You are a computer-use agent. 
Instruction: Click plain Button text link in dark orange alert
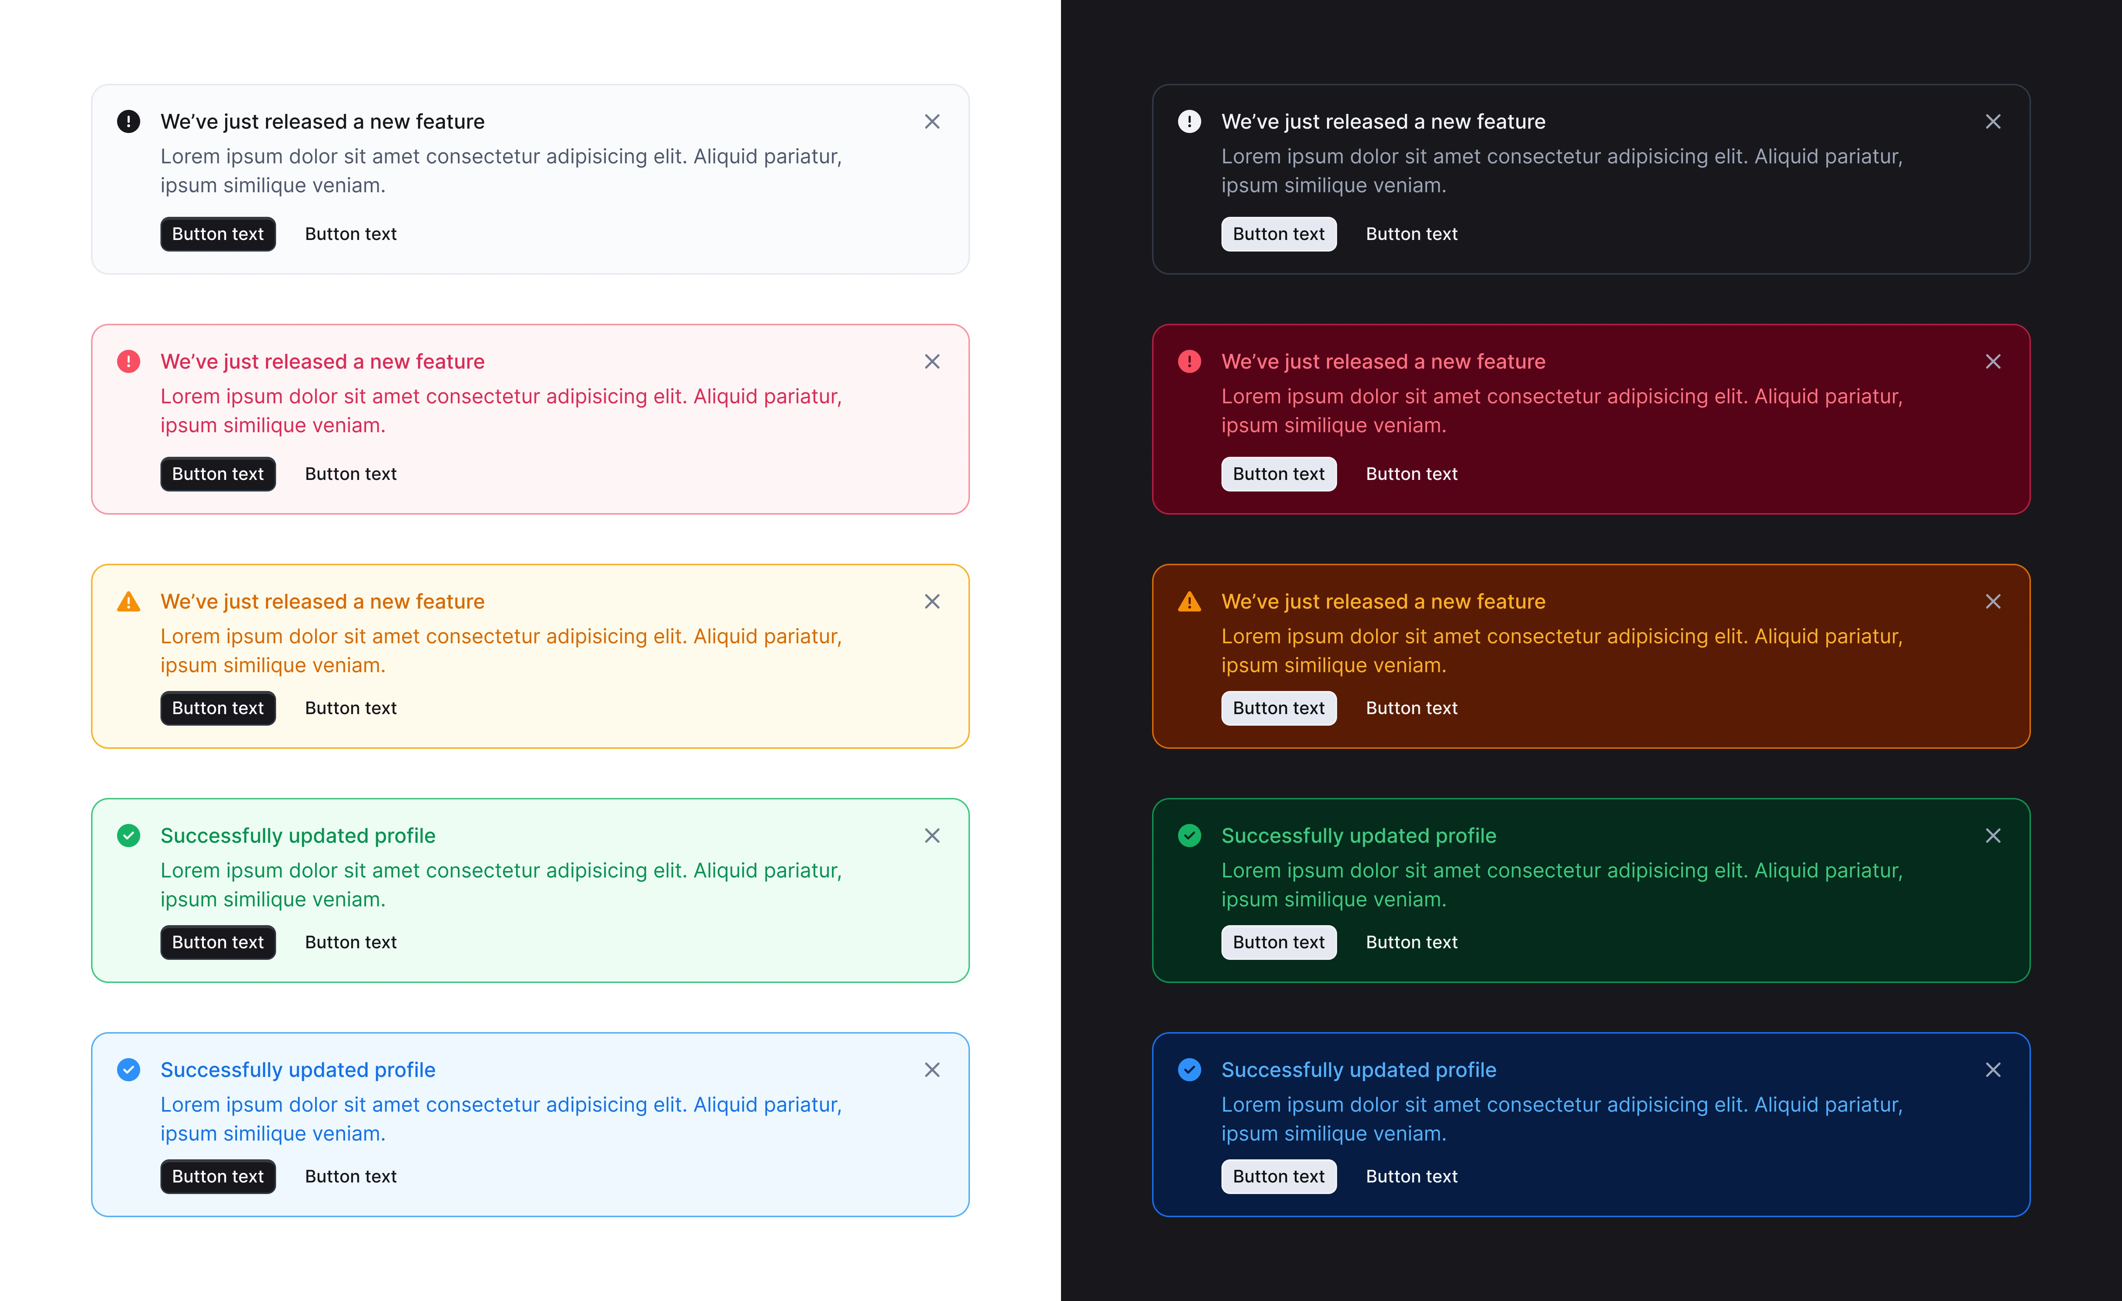click(x=1412, y=709)
